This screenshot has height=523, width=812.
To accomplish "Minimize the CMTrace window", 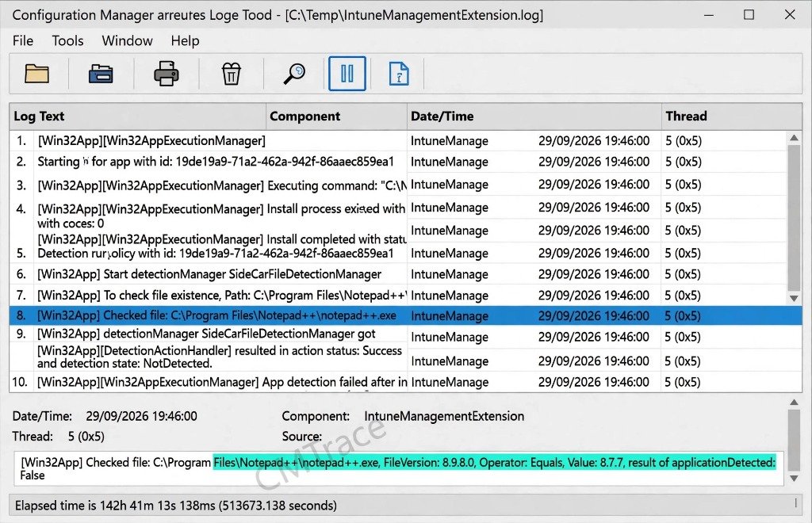I will (x=709, y=15).
